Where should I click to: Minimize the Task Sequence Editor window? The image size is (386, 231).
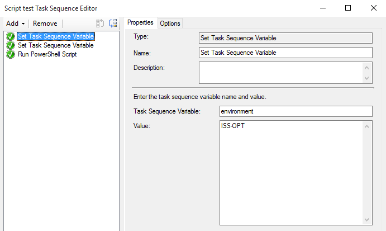coord(323,8)
